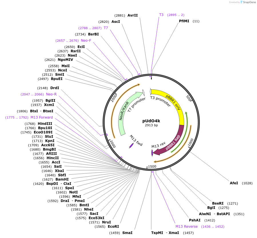Click the pUdO4k plasmid name
The image size is (257, 238).
pos(151,121)
